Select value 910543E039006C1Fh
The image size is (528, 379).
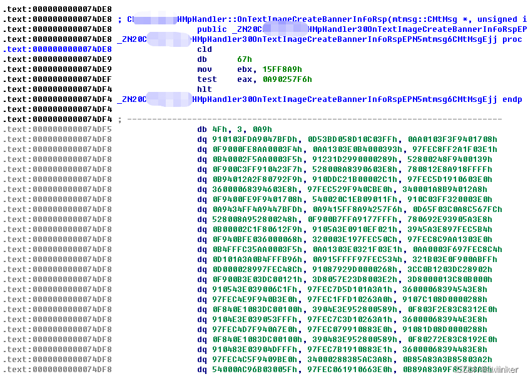click(255, 290)
